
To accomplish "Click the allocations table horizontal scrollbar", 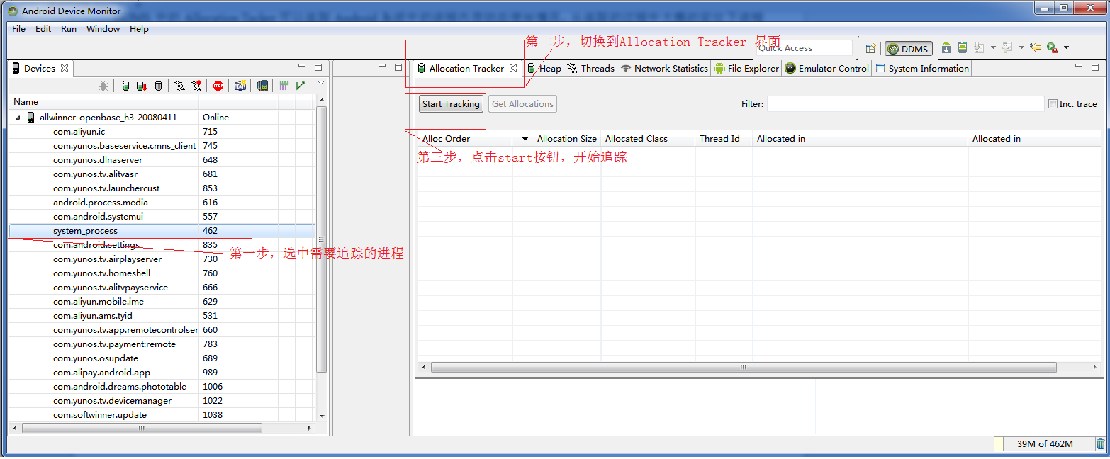I will click(744, 368).
